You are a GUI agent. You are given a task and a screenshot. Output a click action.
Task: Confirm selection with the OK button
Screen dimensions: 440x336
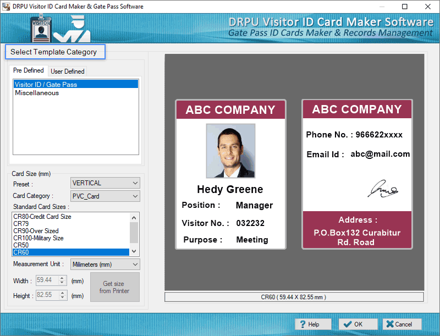coord(358,324)
